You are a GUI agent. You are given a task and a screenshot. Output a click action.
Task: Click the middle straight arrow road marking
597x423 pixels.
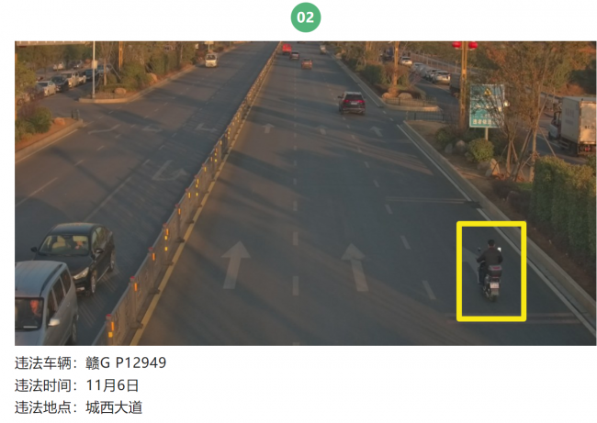(x=356, y=267)
